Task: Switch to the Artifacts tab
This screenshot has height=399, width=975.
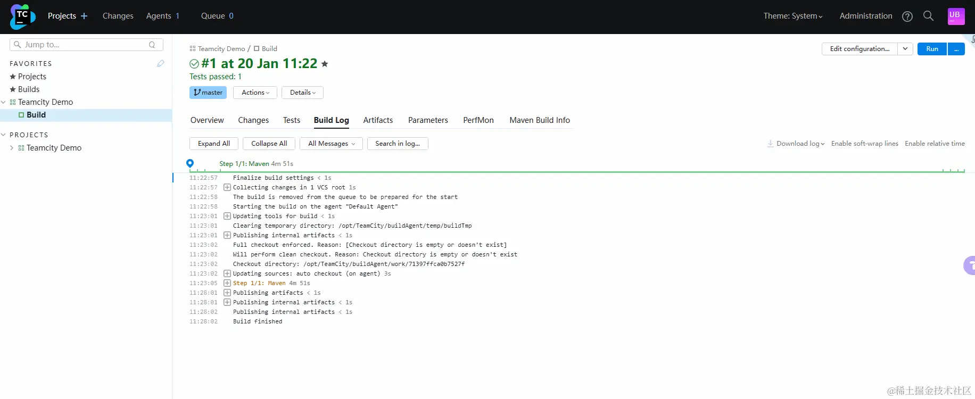Action: coord(378,120)
